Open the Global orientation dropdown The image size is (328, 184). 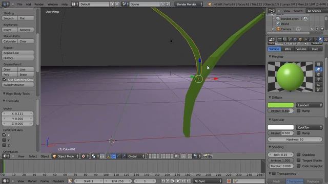pos(136,156)
